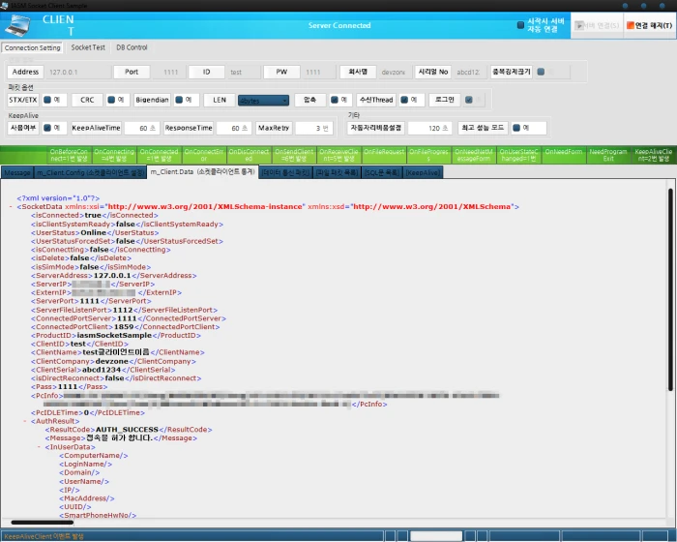
Task: Click the 자동자리비움설정 value field
Action: [x=430, y=128]
